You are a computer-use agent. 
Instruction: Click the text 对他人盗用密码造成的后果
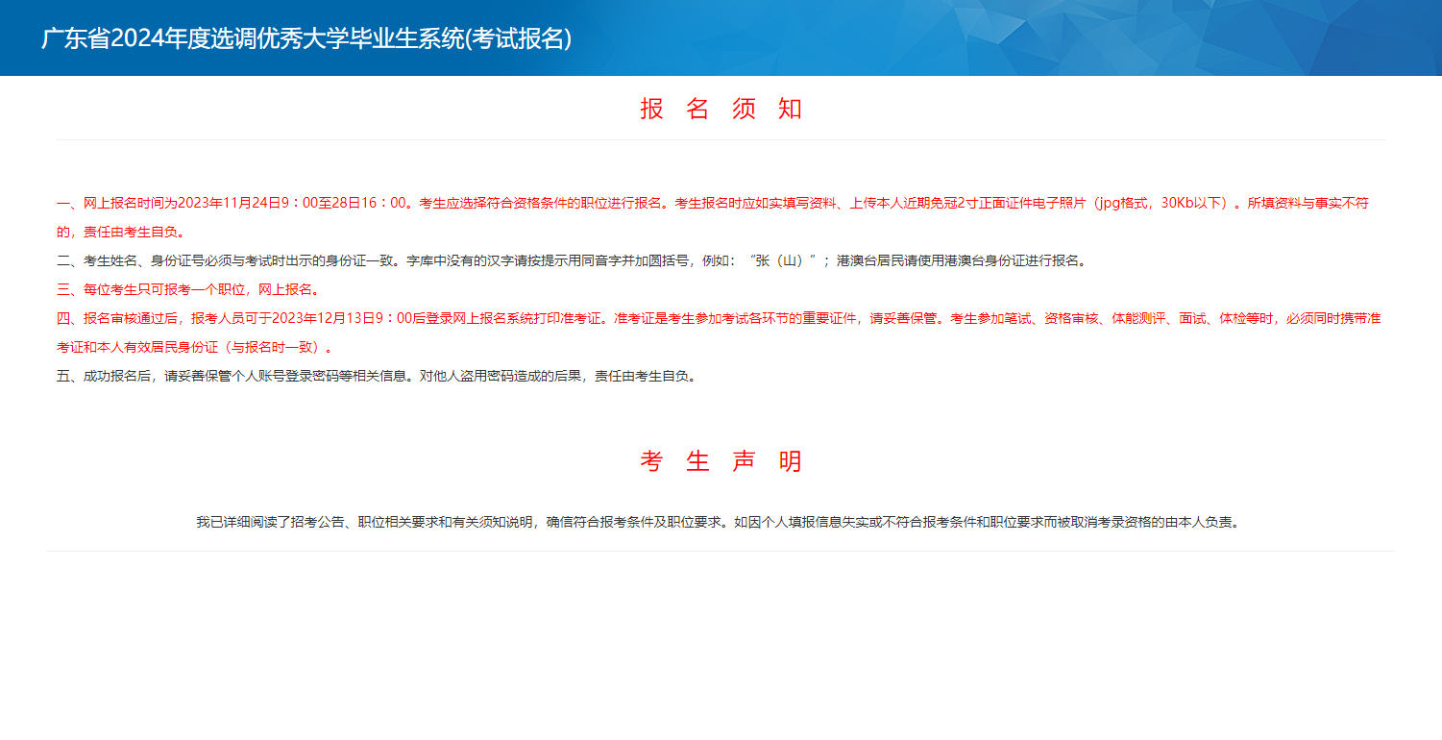(x=500, y=376)
